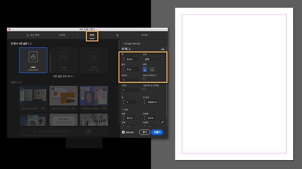Open the Whimsical Cookbook template

(94, 98)
